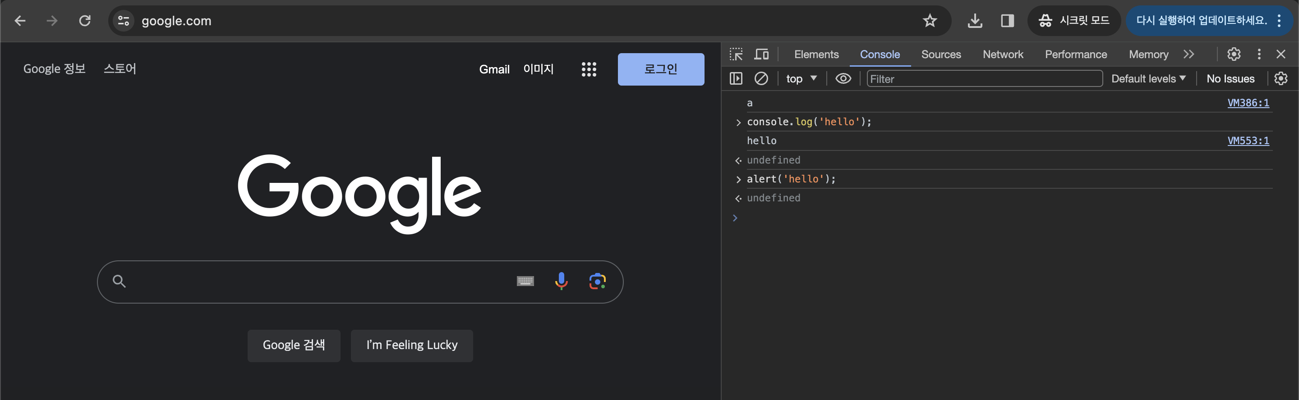Activate the DevTools inspect element picker
The width and height of the screenshot is (1299, 400).
coord(736,54)
